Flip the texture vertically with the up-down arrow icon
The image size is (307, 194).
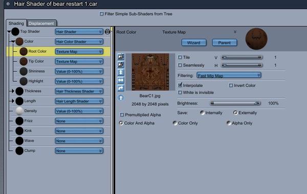point(121,72)
